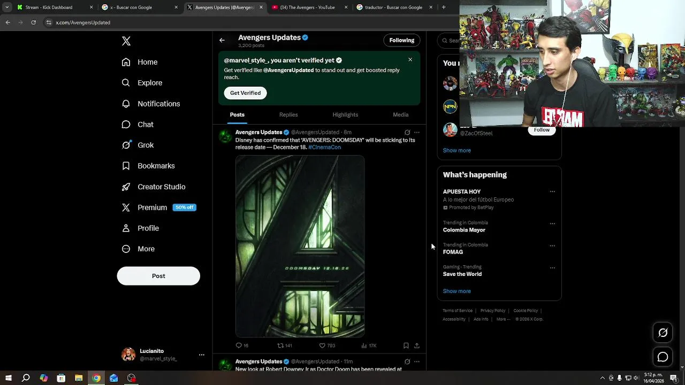
Task: Expand the More menu in the sidebar
Action: (138, 249)
